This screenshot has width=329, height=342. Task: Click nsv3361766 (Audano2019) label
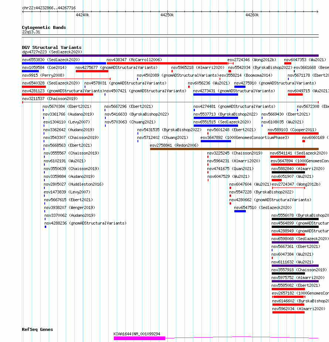tap(68, 114)
